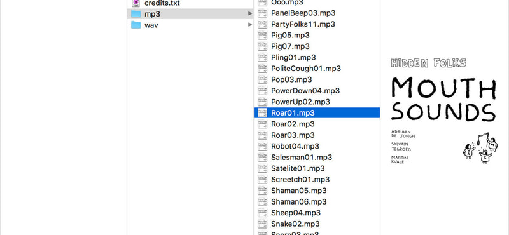Screen dimensions: 509x235
Task: Select the PartyFolks11.mp3 file name
Action: (303, 24)
